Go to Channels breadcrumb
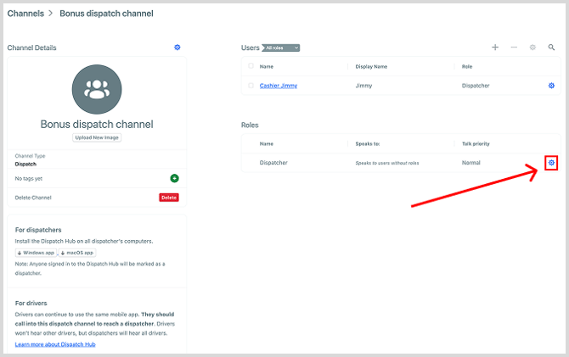569x357 pixels. pos(25,14)
